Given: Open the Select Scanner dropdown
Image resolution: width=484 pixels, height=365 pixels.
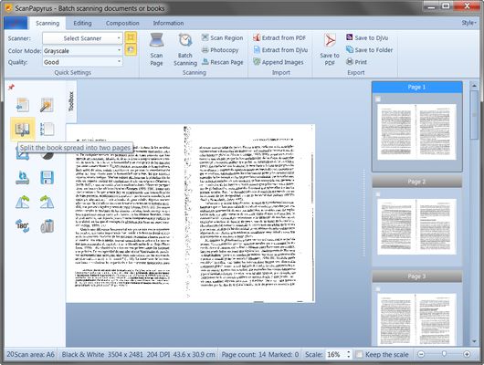Looking at the screenshot, I should click(x=82, y=38).
